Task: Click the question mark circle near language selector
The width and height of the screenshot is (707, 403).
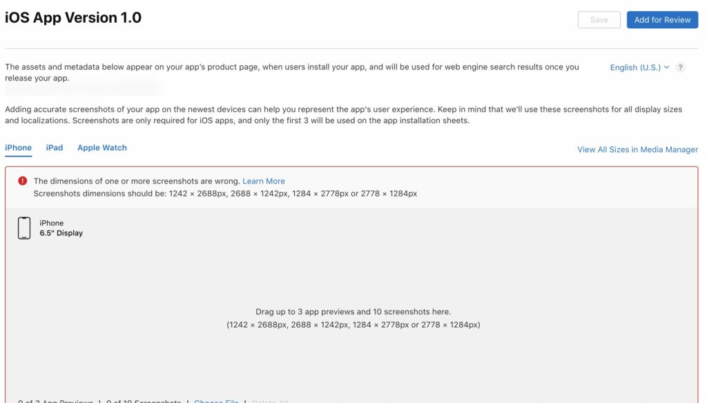Action: (x=681, y=68)
